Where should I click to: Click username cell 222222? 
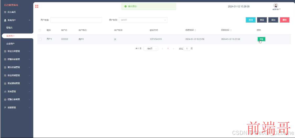pyautogui.click(x=64, y=39)
